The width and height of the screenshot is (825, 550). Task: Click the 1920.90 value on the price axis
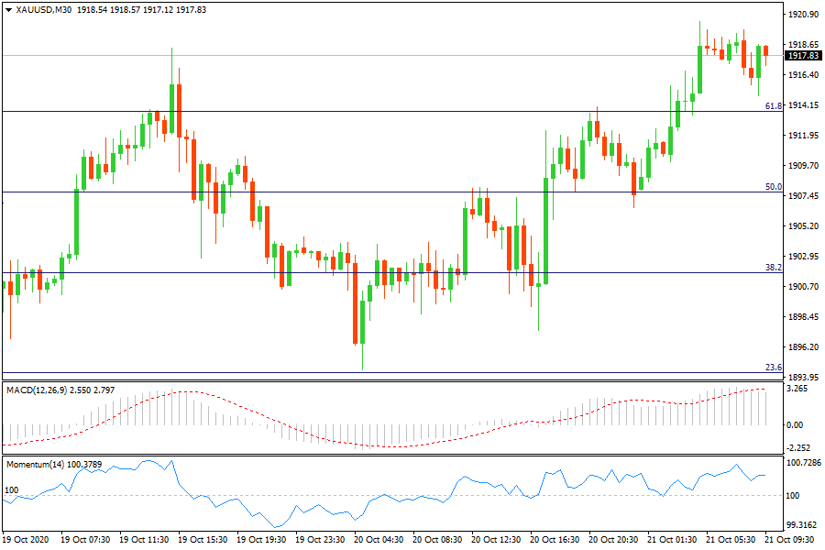[803, 15]
